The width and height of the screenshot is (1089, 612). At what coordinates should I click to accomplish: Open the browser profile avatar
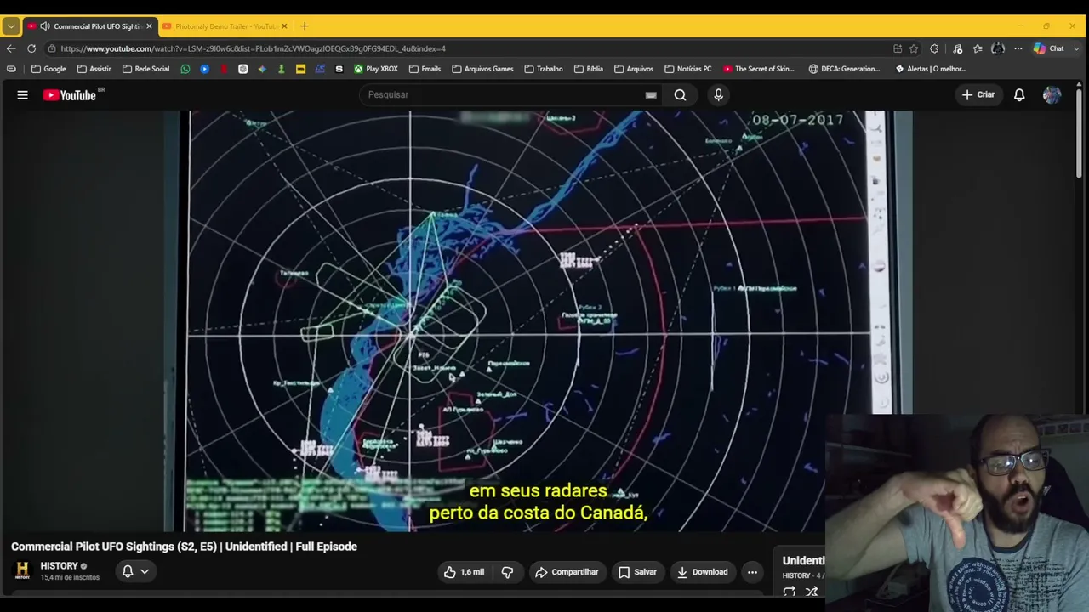click(998, 48)
